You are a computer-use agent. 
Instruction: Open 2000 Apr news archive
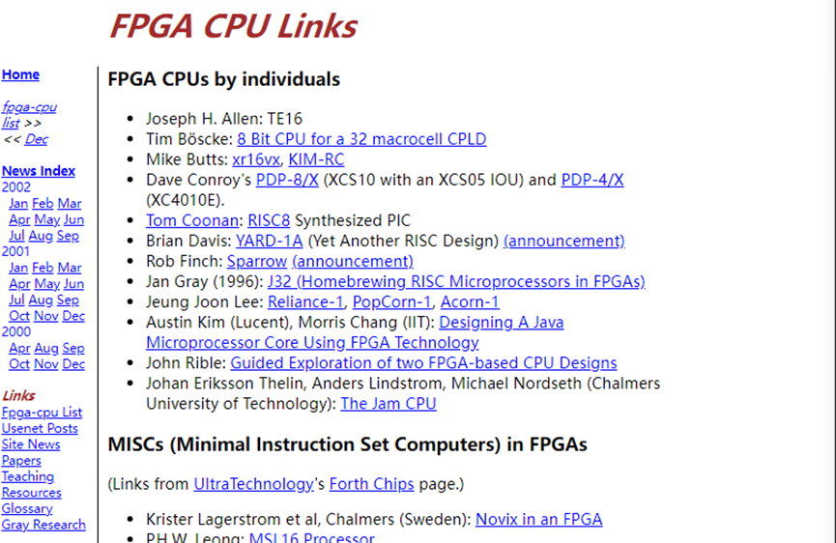click(x=19, y=348)
